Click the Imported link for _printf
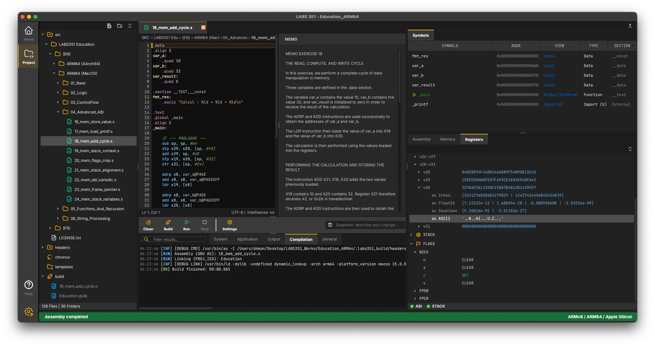 click(x=553, y=104)
